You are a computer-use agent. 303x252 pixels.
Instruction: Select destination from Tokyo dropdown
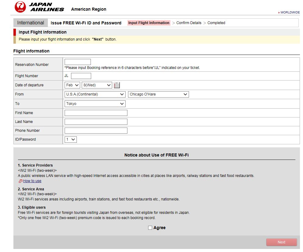tap(95, 104)
